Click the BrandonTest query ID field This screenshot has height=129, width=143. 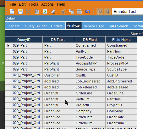(x=128, y=11)
